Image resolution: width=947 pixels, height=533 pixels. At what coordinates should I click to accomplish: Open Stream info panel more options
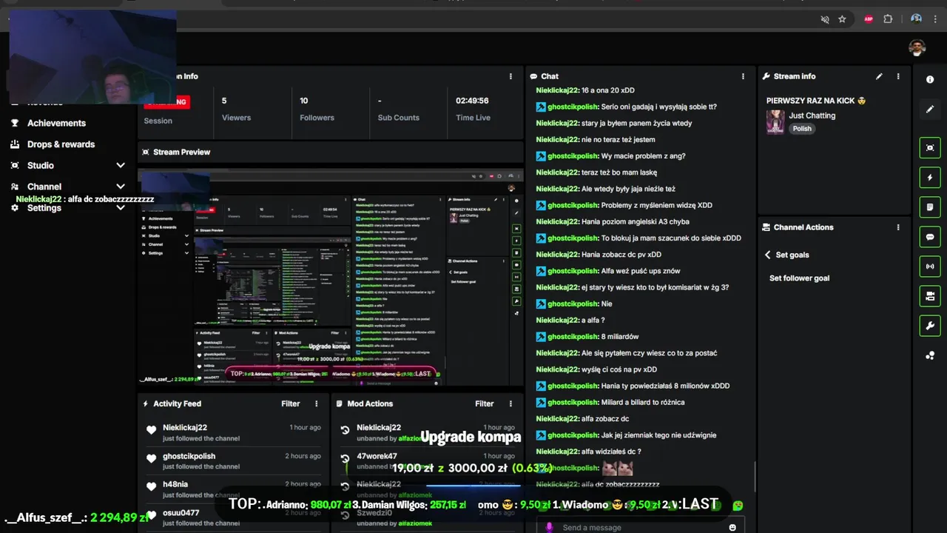(898, 76)
